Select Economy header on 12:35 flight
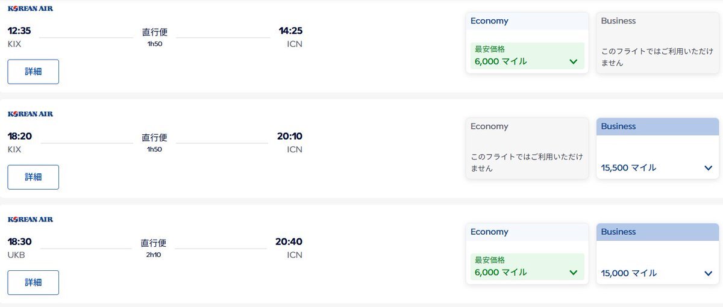Screen dimensions: 723x307 tap(527, 21)
